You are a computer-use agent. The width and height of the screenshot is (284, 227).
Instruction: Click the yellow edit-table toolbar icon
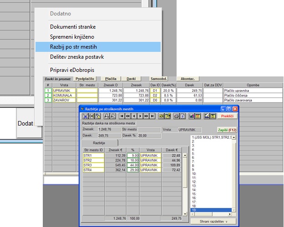click(x=167, y=116)
